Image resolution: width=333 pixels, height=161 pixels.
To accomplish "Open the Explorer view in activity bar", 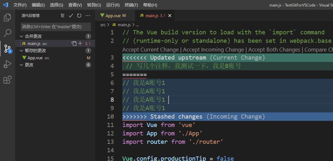I will point(7,17).
